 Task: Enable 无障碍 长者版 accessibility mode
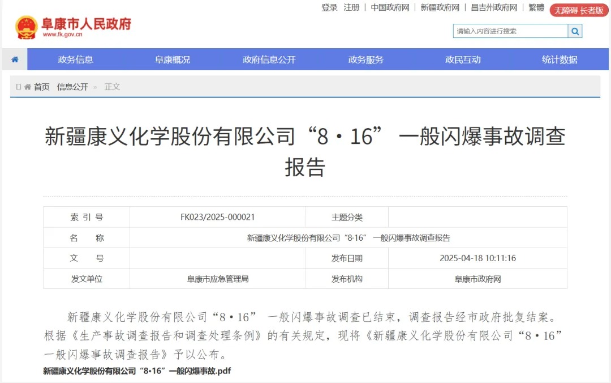579,10
